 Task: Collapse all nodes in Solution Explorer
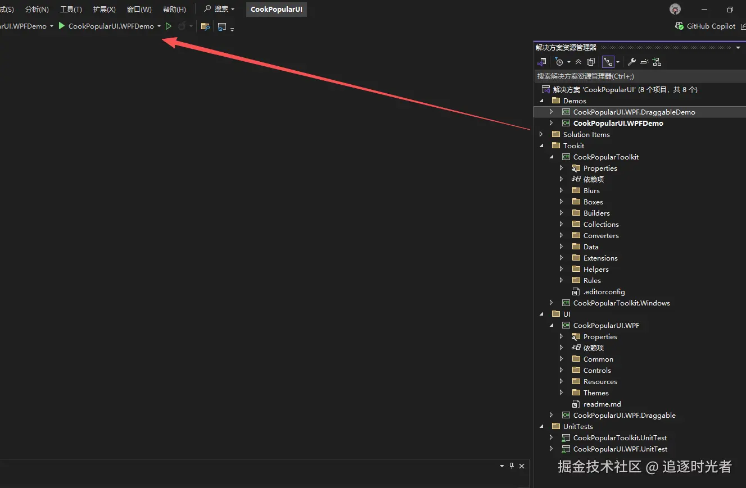coord(578,62)
